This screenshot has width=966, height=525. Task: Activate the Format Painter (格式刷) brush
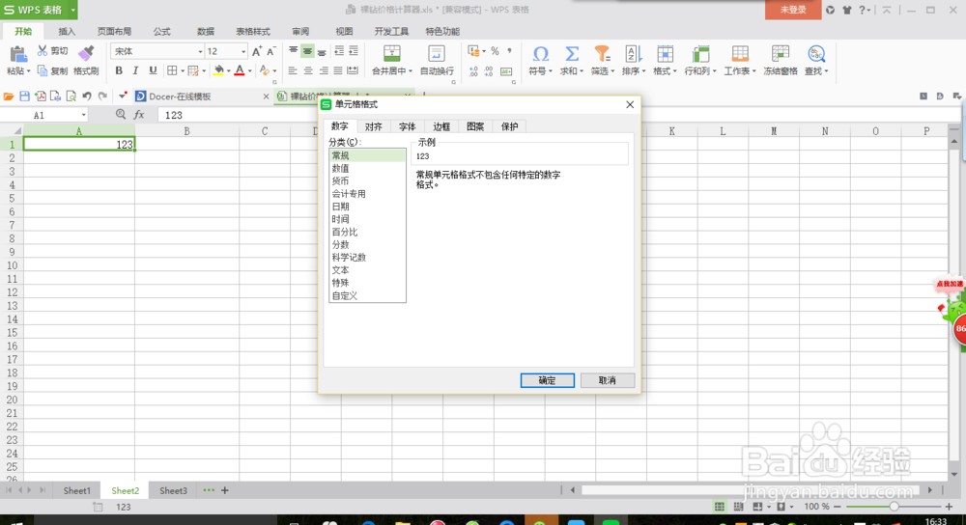tap(86, 53)
